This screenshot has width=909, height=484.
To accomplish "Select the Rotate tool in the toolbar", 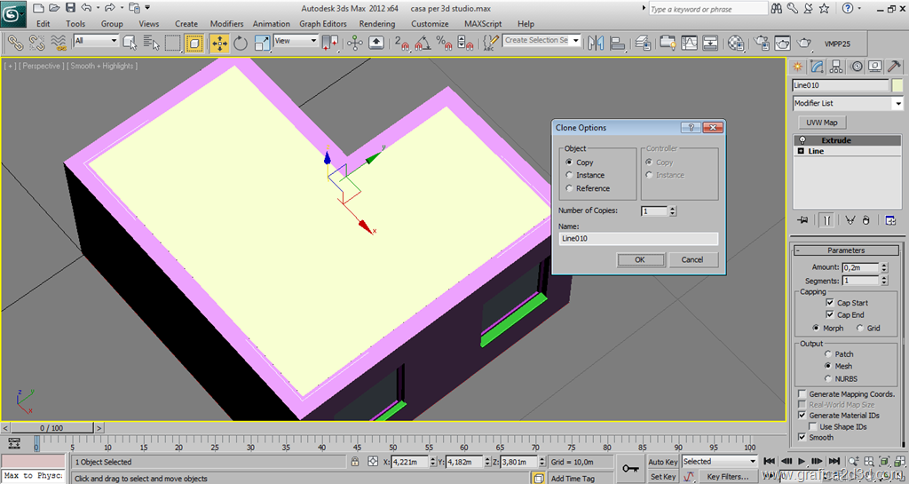I will click(241, 42).
